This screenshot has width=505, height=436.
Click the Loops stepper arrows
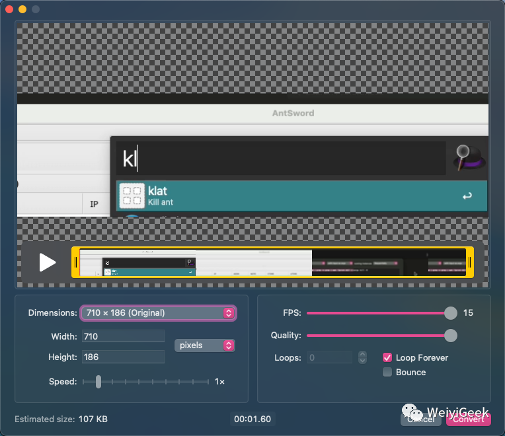pyautogui.click(x=362, y=357)
